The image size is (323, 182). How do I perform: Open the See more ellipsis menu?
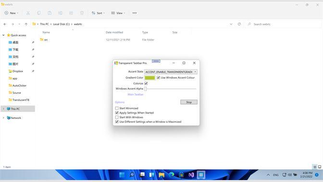coord(135,13)
